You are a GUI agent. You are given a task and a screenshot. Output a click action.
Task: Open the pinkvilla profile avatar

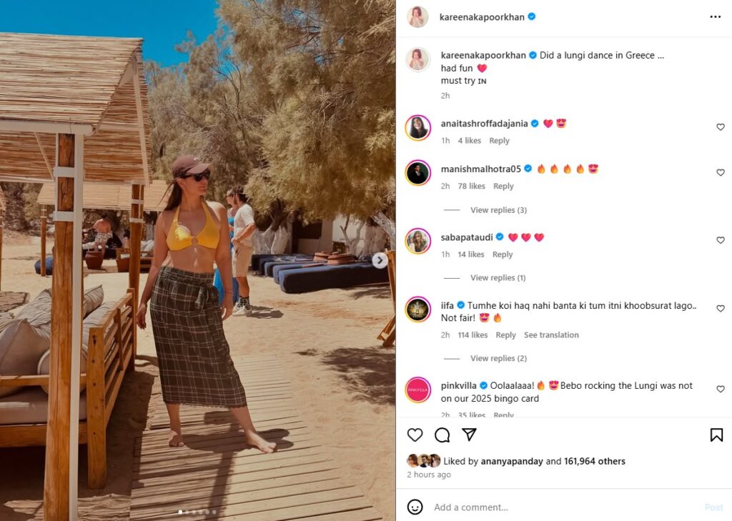(417, 389)
